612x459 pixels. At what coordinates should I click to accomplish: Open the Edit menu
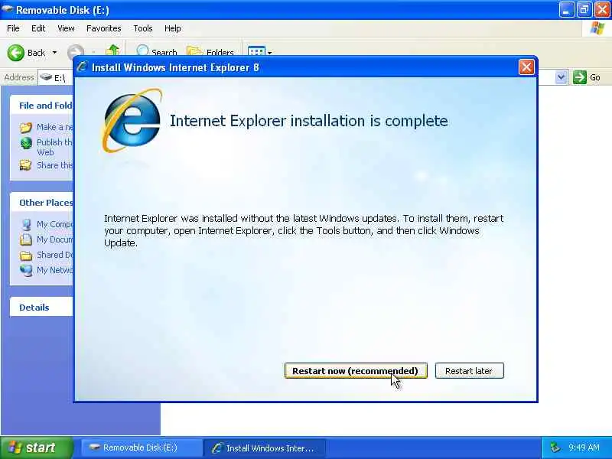pyautogui.click(x=38, y=28)
